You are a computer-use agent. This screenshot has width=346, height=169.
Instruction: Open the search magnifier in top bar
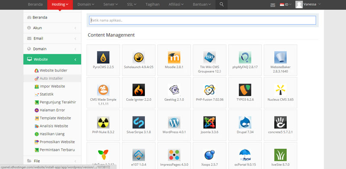point(221,4)
